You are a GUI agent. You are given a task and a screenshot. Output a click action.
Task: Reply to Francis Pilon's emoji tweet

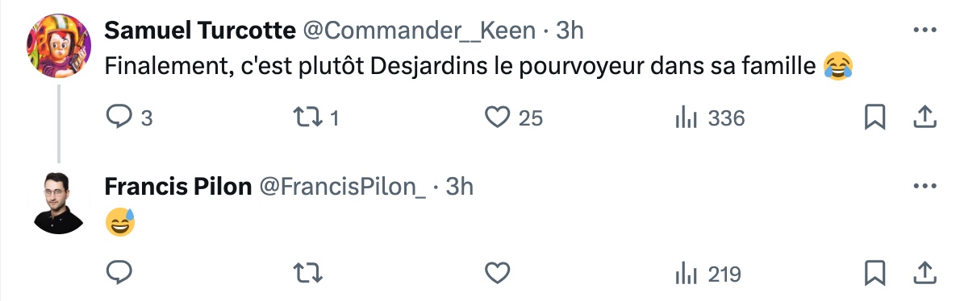pos(119,273)
